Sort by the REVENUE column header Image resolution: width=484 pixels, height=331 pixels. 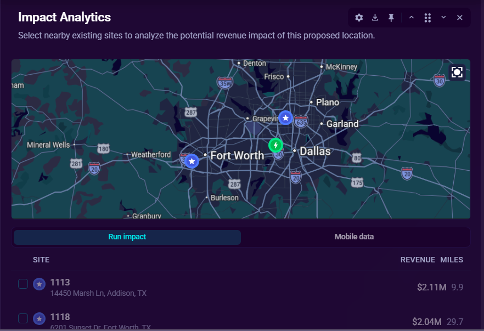click(418, 260)
